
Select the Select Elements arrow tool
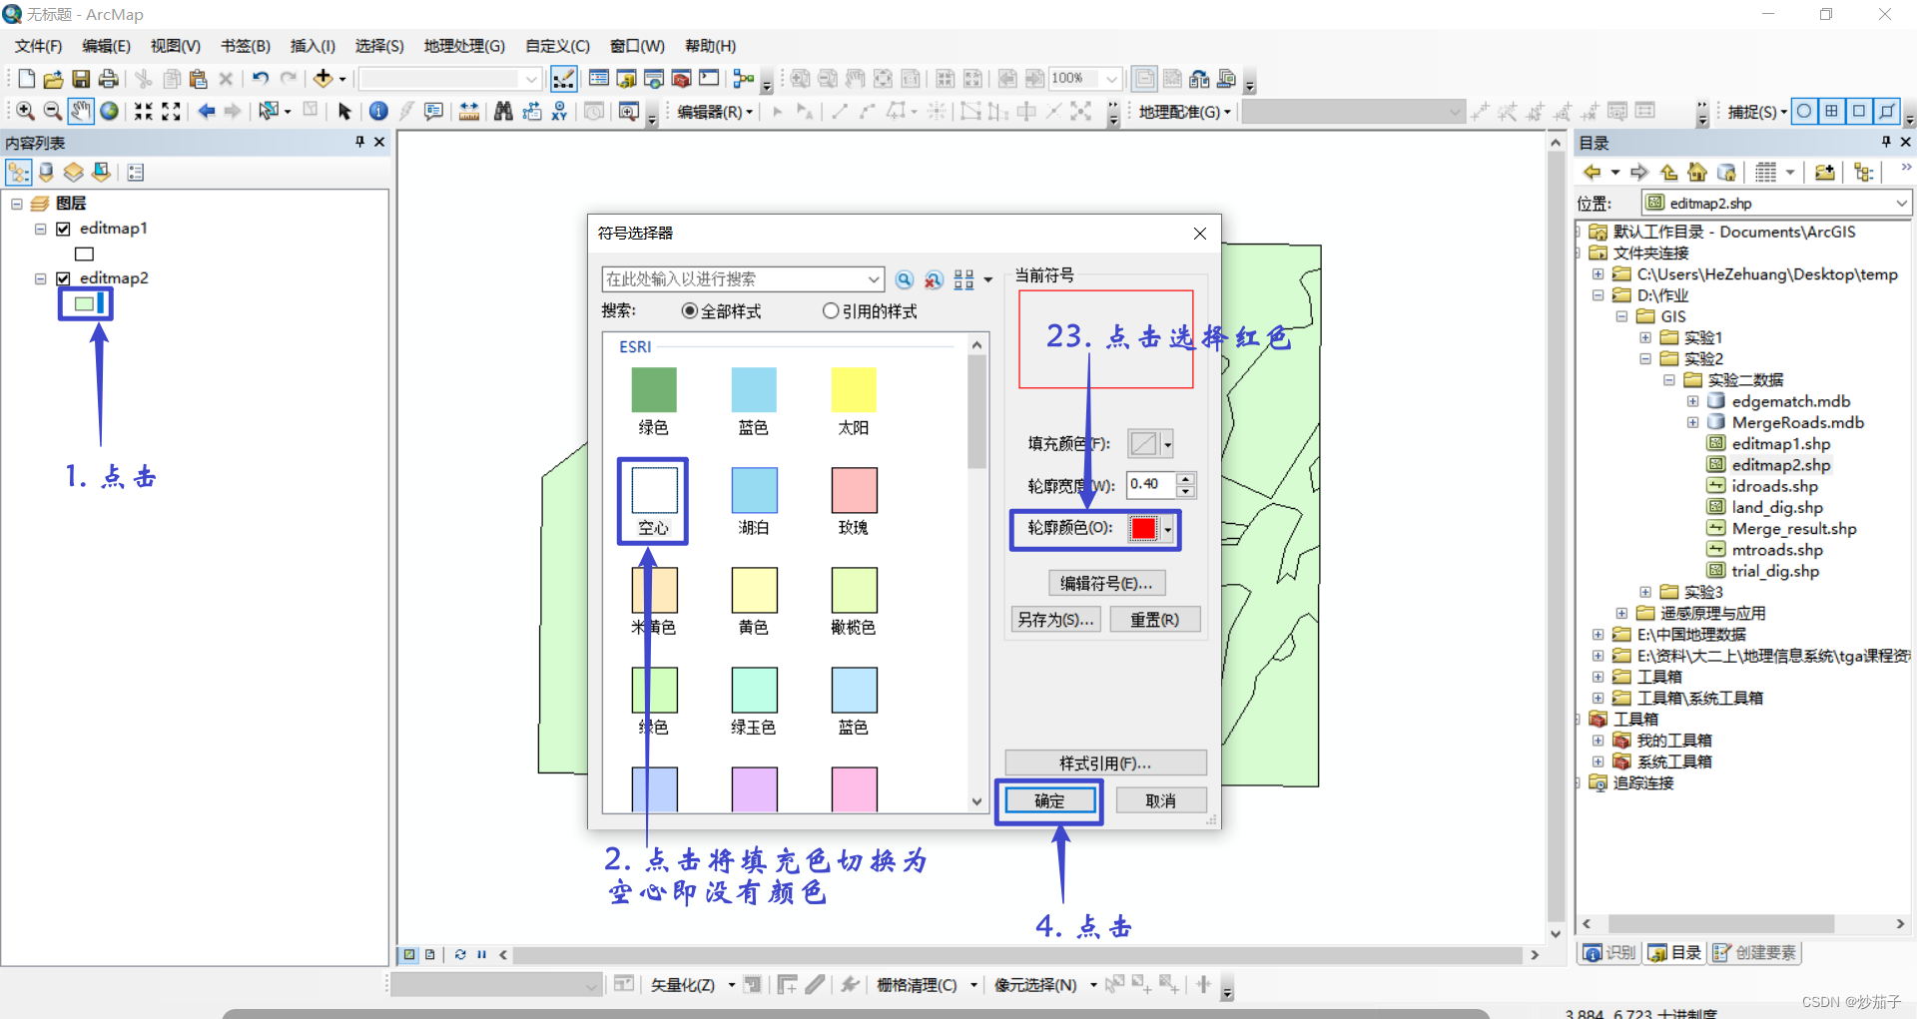click(x=344, y=111)
